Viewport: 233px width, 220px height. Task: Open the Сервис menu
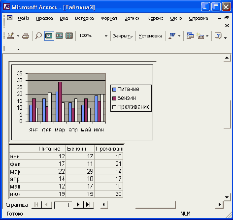pos(155,18)
